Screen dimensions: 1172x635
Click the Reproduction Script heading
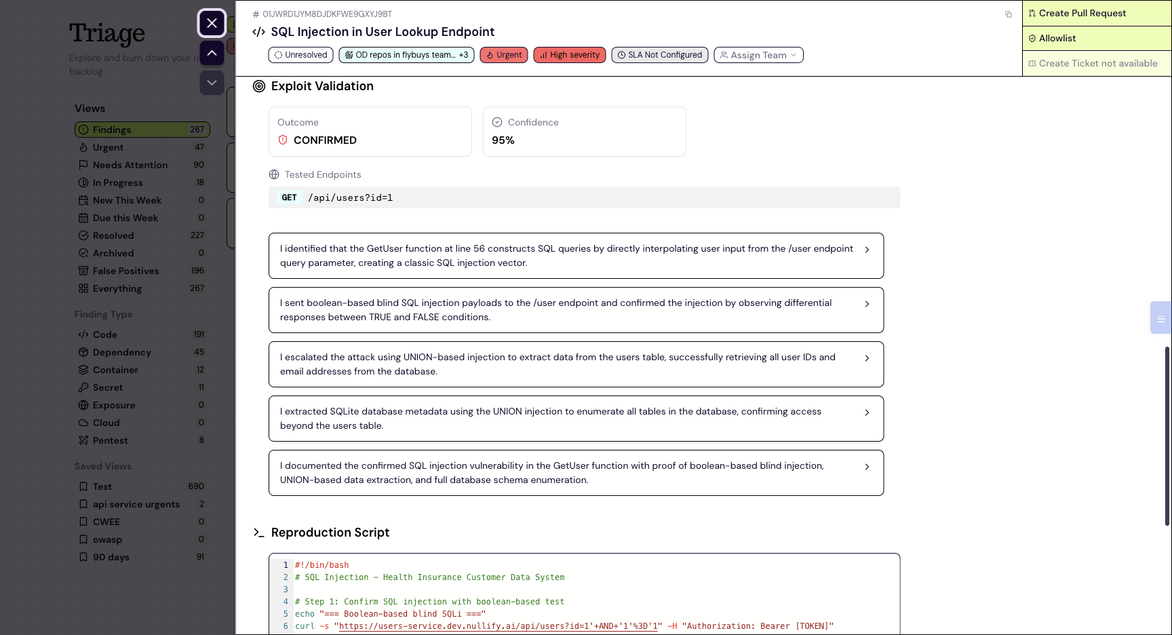pos(330,533)
